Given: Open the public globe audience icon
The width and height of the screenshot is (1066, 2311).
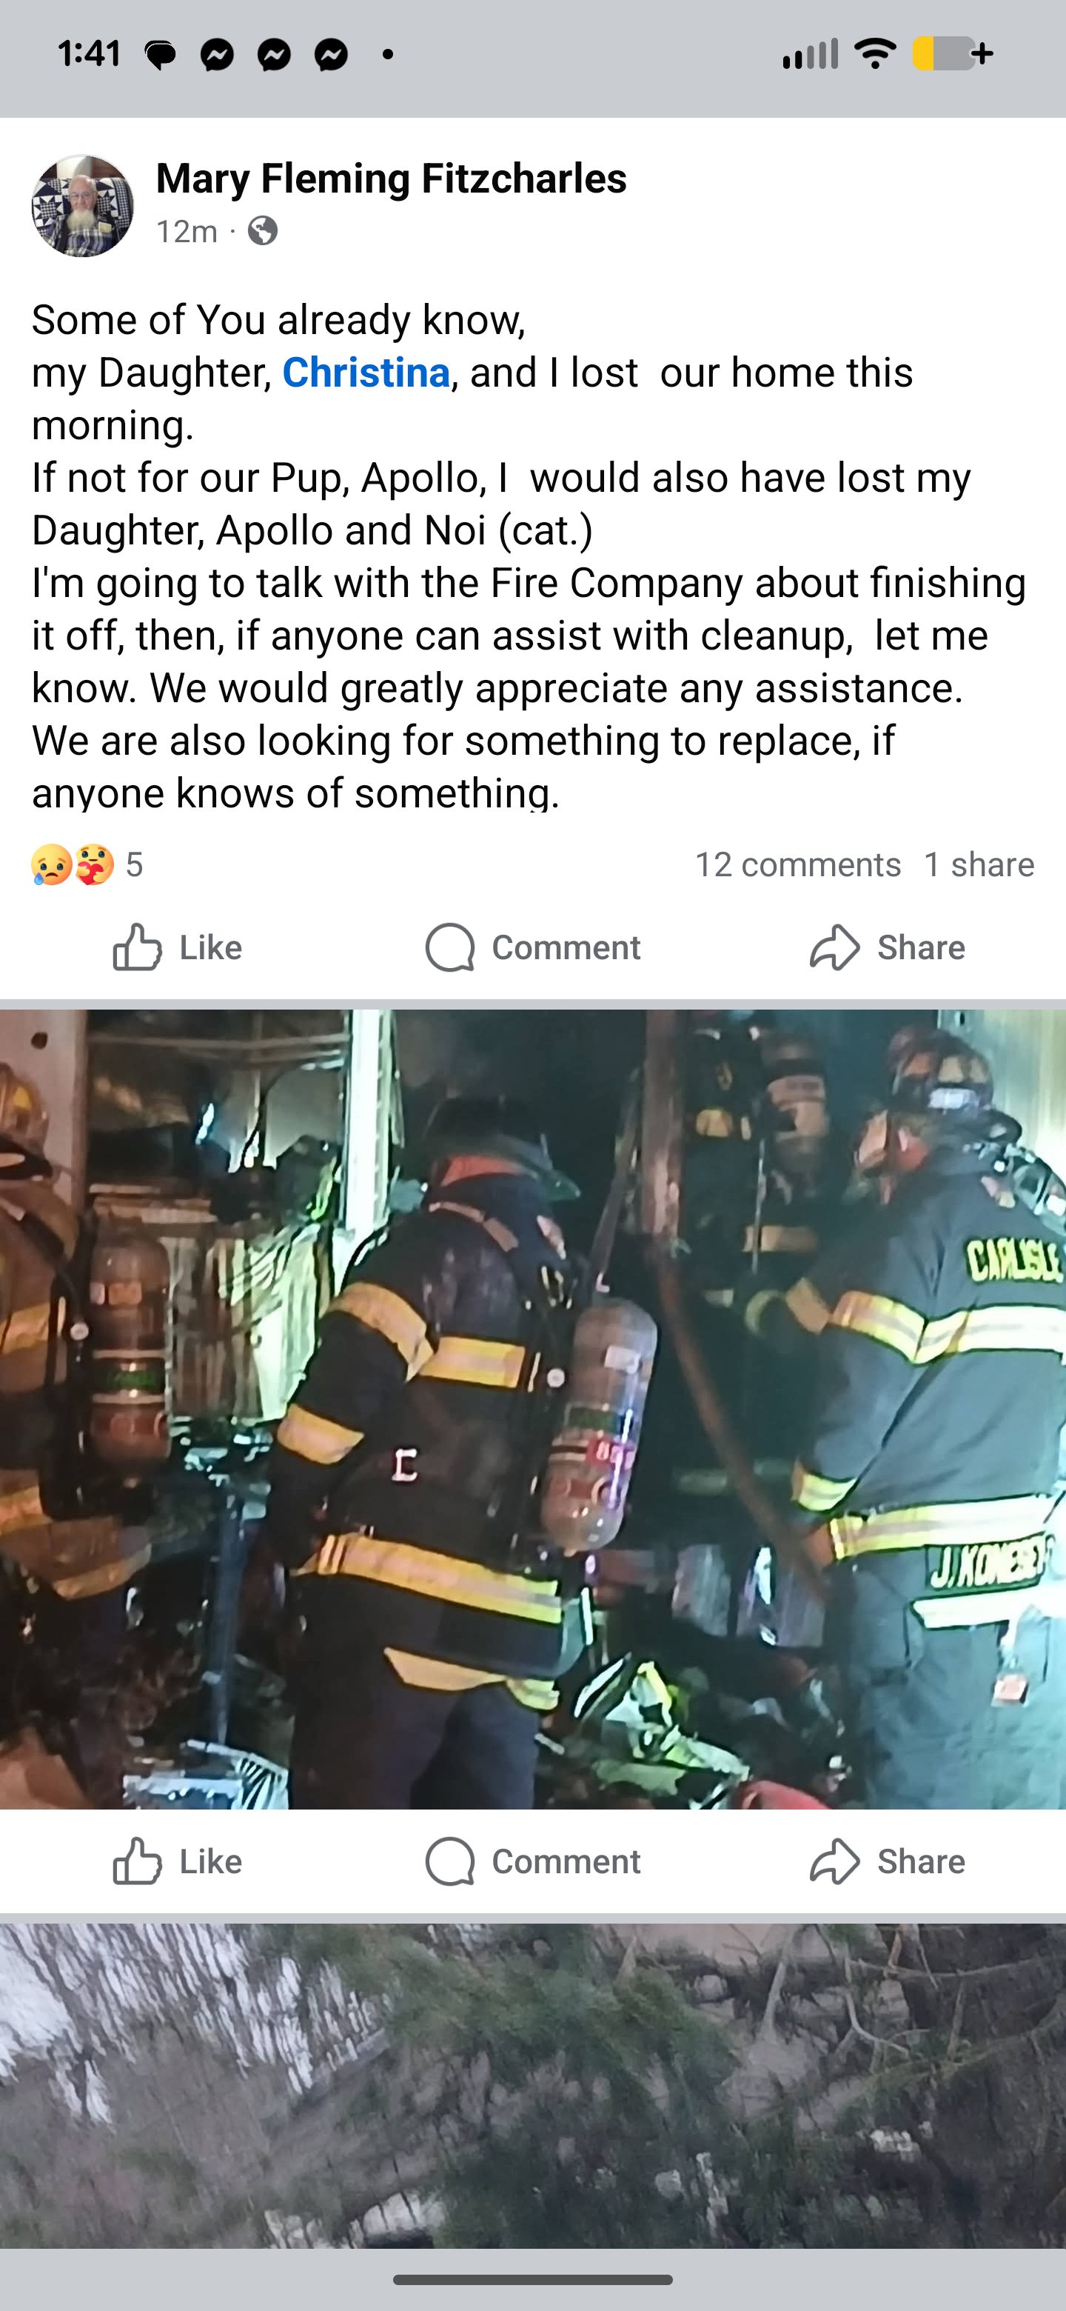Looking at the screenshot, I should tap(263, 231).
